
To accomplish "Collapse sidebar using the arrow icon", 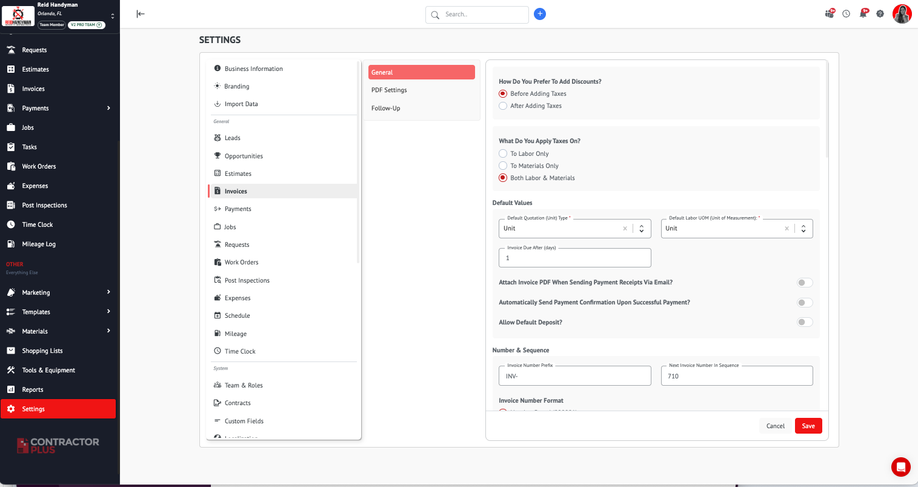I will tap(141, 14).
